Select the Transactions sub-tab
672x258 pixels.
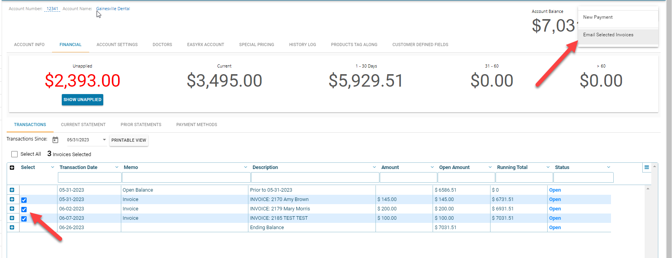click(x=30, y=125)
